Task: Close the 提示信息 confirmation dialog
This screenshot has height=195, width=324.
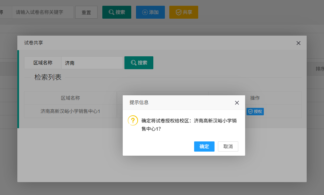Action: 237,103
